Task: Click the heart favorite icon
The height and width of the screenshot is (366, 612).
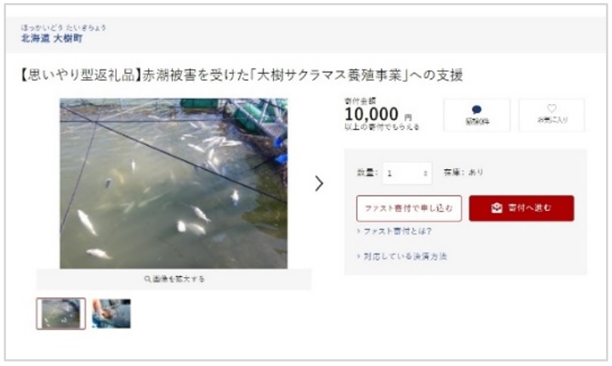Action: (552, 109)
